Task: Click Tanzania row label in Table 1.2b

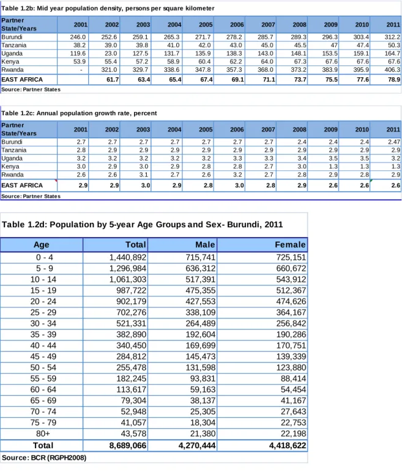Action: point(14,45)
